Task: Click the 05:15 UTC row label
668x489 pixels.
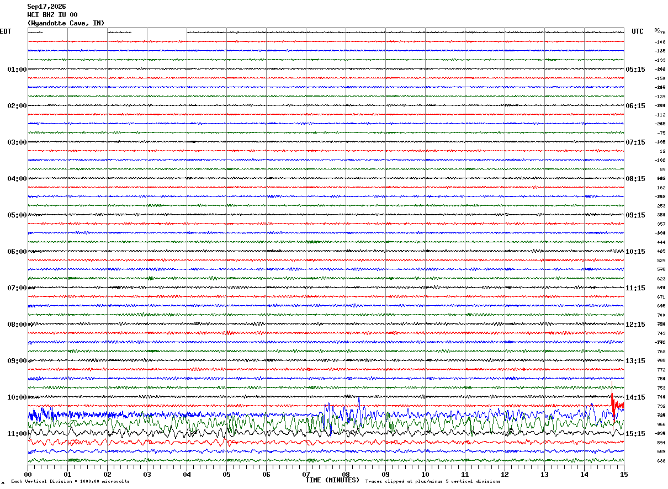Action: (635, 70)
